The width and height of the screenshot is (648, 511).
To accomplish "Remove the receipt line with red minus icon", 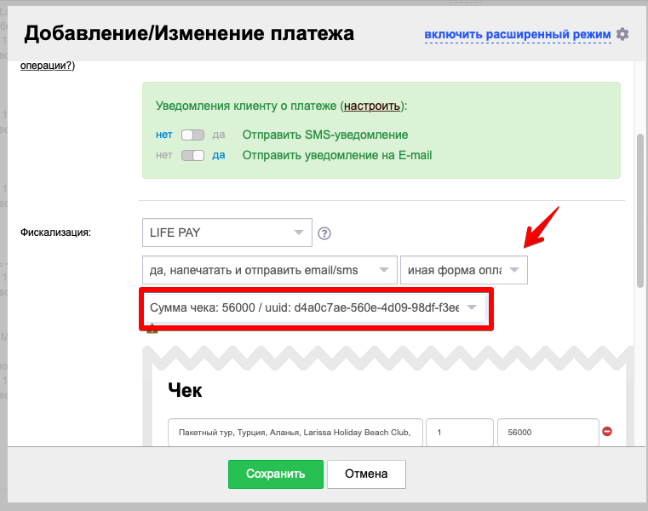I will coord(607,432).
